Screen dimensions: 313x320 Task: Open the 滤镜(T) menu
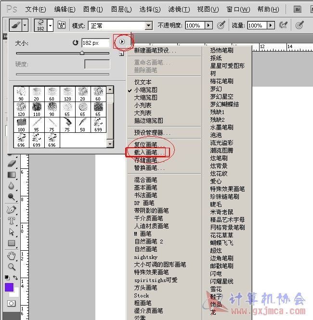tap(179, 10)
